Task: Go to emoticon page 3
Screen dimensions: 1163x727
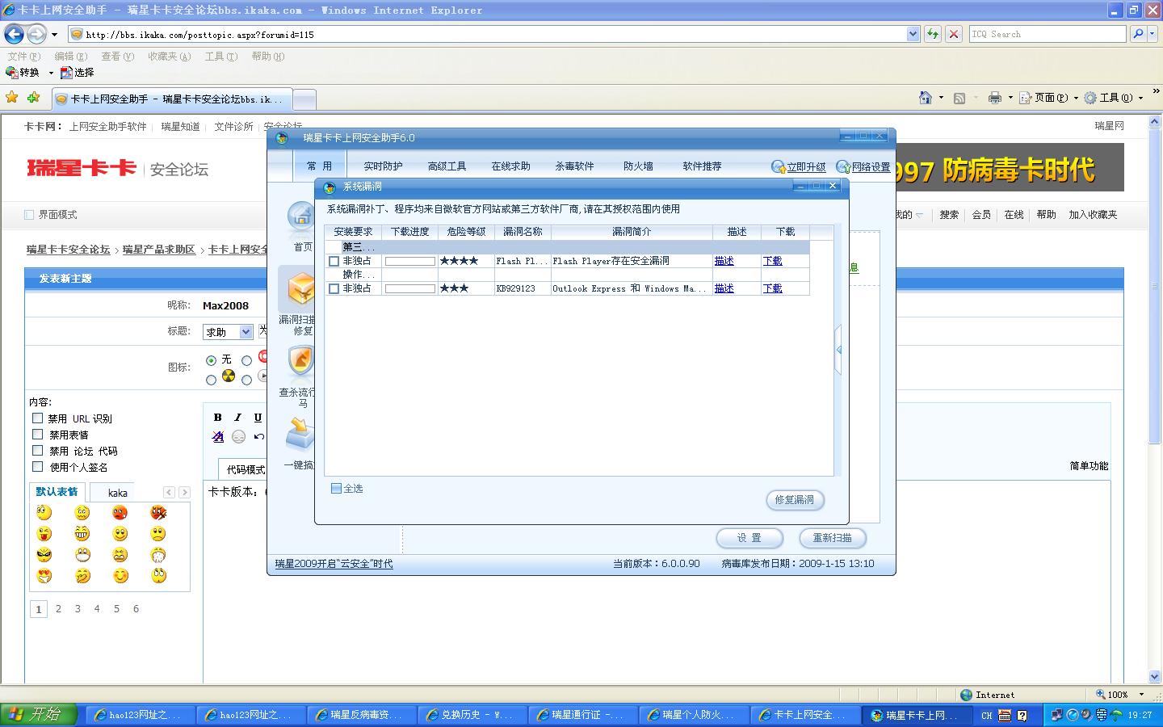Action: (x=78, y=609)
